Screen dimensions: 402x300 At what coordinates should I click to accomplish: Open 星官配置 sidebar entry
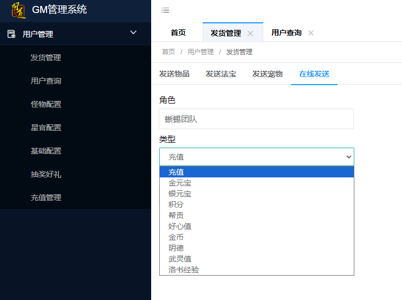(x=46, y=127)
